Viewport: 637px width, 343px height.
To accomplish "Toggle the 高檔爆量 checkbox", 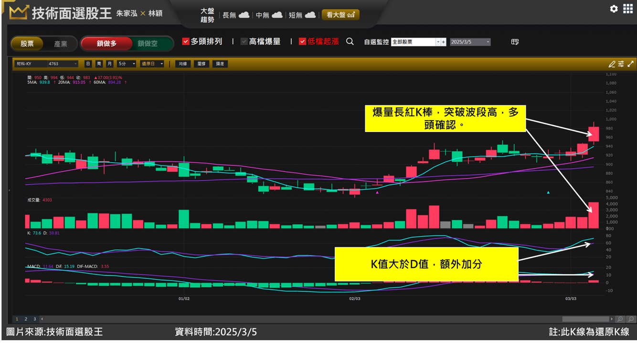I will coord(244,41).
